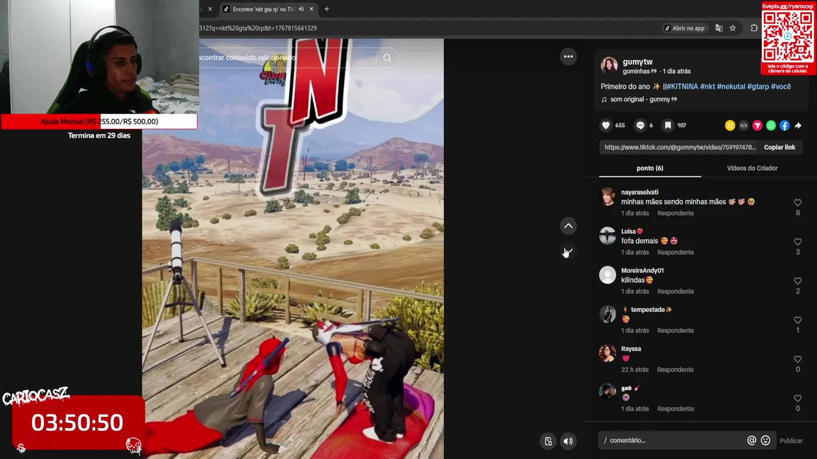Open the #KITNINA hashtag
Screen dimensions: 817x459
click(x=682, y=87)
